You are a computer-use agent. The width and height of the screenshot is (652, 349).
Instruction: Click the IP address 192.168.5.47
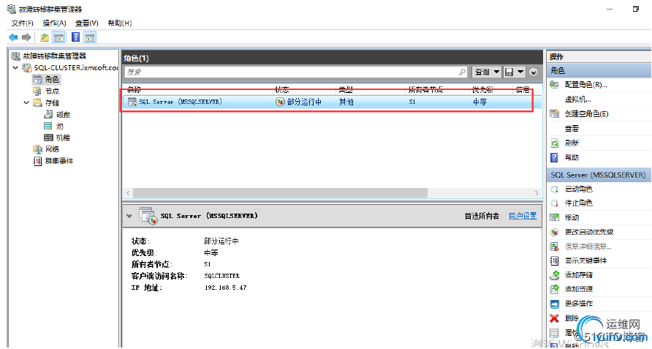click(225, 288)
